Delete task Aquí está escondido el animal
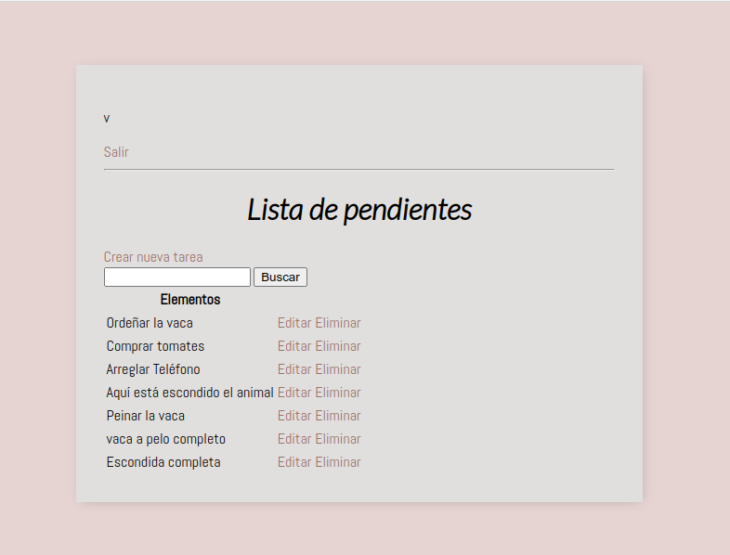This screenshot has height=555, width=730. click(x=338, y=393)
